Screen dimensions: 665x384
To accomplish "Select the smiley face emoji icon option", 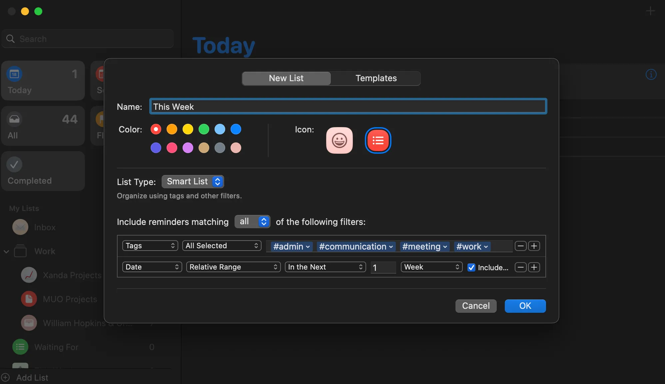I will click(x=339, y=140).
